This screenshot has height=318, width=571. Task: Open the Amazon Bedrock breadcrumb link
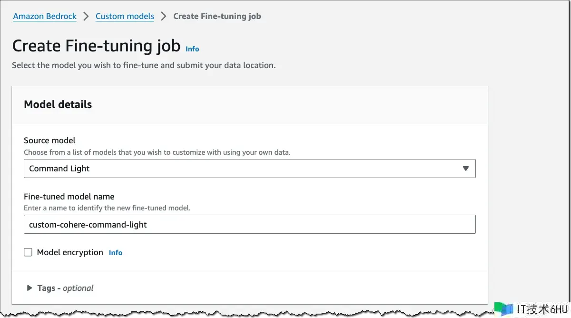[x=45, y=16]
